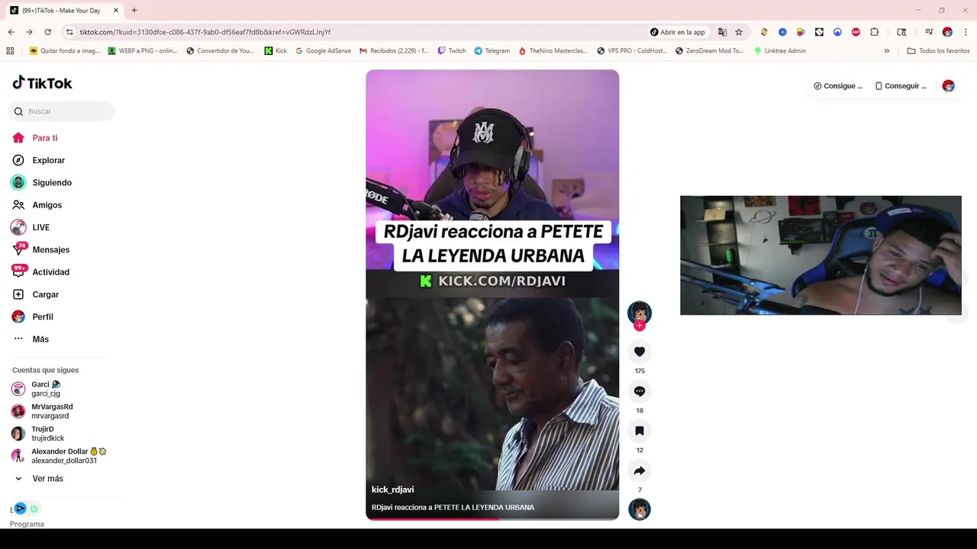
Task: Open the Recibidos Gmail bookmark
Action: pyautogui.click(x=393, y=51)
